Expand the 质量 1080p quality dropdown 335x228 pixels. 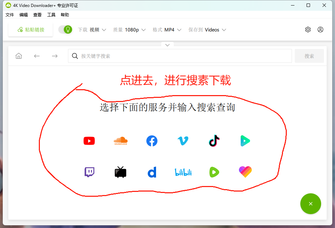pos(129,30)
